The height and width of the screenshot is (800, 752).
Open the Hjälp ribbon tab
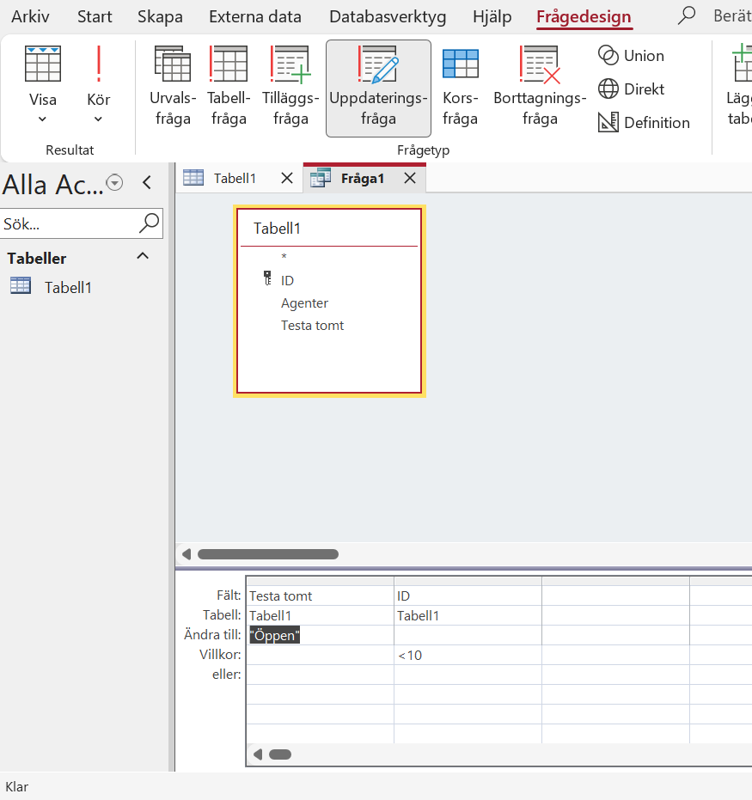(x=492, y=16)
